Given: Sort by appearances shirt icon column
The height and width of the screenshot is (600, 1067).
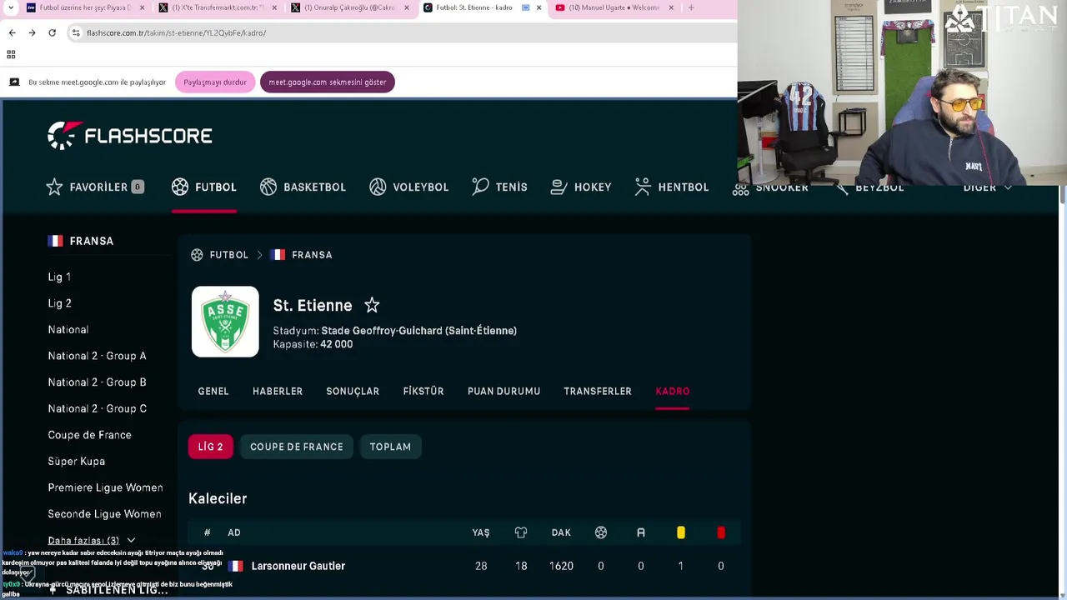Looking at the screenshot, I should [x=521, y=532].
